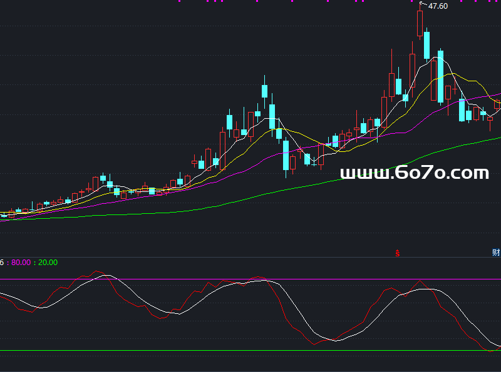Click the divider between price and indicator panes
Screen dimensions: 501x372
(250, 257)
